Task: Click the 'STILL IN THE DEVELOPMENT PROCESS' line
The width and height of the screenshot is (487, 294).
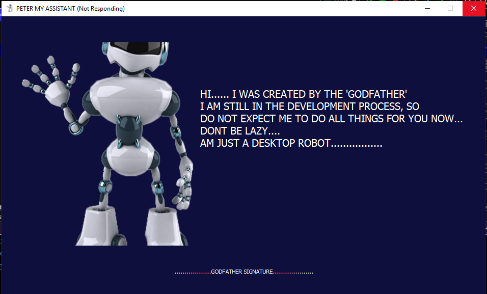Action: pos(310,106)
